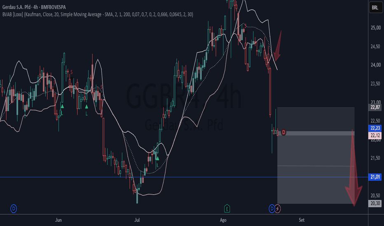Click the 21,01 horizontal line price label
Viewport: 384px width, 226px height.
(x=375, y=177)
